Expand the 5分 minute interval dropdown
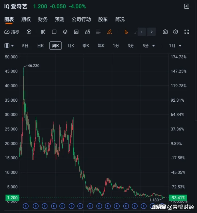The height and width of the screenshot is (213, 197). click(154, 46)
